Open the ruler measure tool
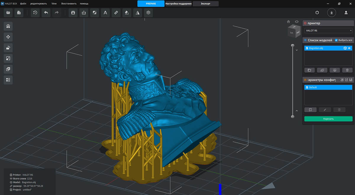 click(116, 13)
